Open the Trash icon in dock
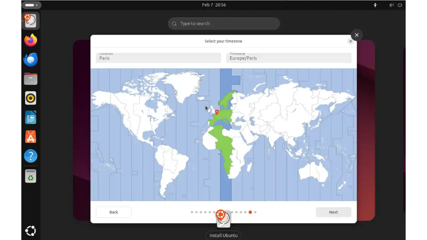Screen dimensions: 427x240 (31, 176)
